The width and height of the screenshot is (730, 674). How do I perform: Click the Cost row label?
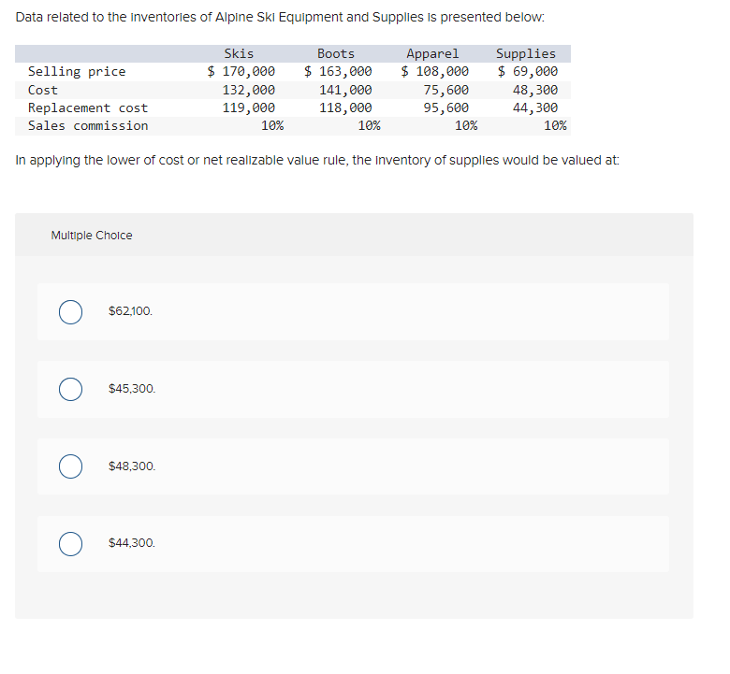pos(43,90)
